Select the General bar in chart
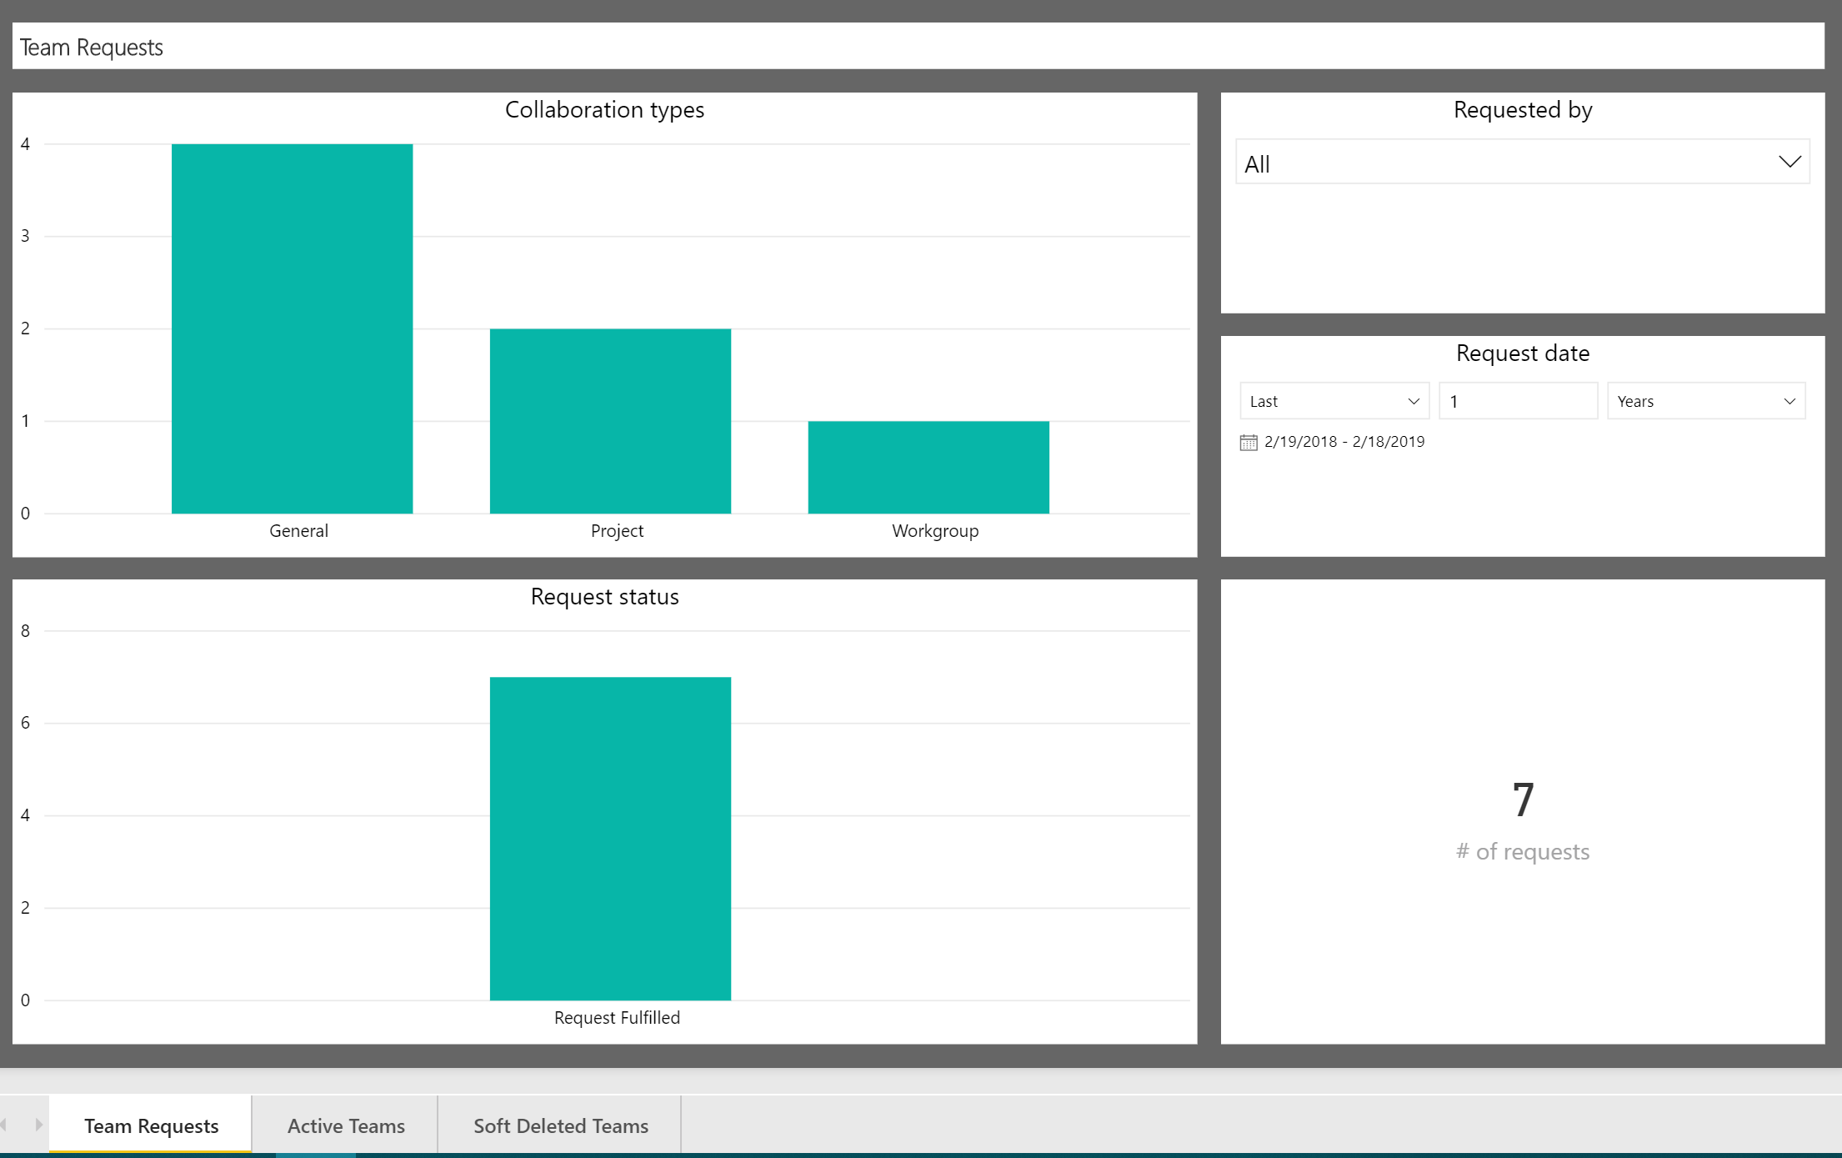1842x1158 pixels. click(x=292, y=328)
